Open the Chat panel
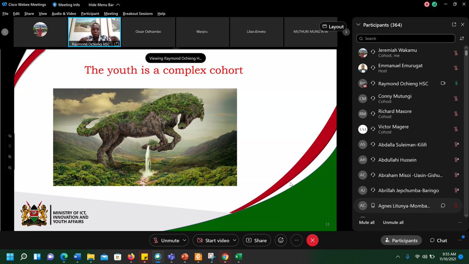 coord(438,240)
